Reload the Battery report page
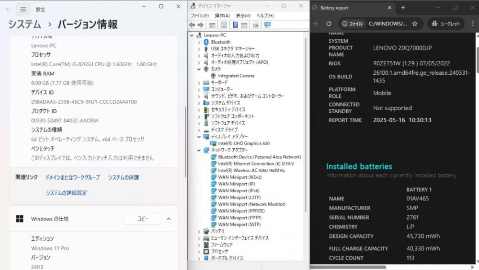479x270 pixels. 329,23
